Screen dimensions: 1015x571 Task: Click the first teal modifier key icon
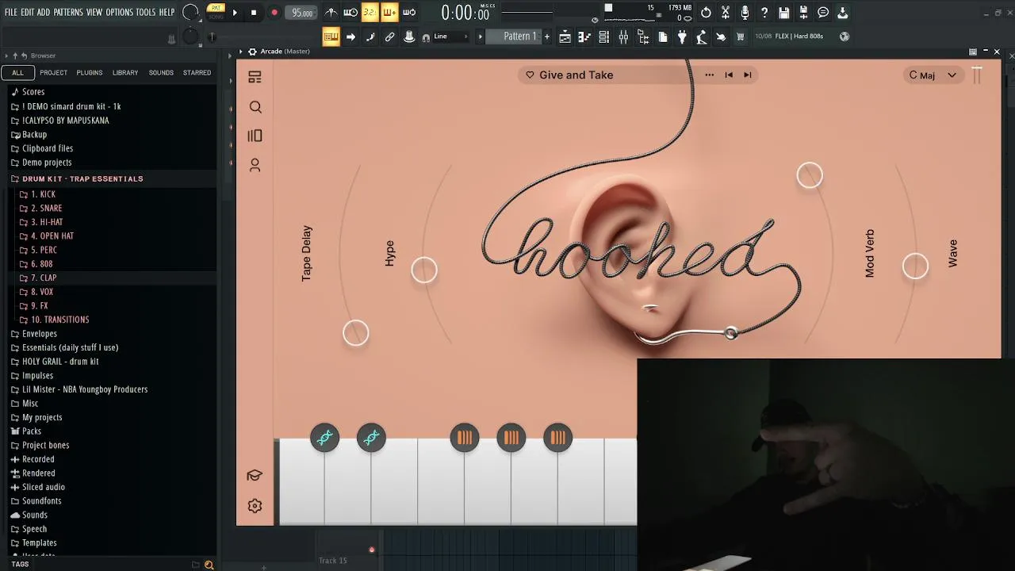(324, 438)
